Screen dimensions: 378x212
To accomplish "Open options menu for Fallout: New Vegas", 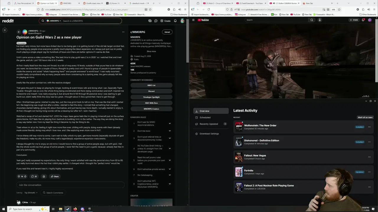I will pyautogui.click(x=369, y=157).
